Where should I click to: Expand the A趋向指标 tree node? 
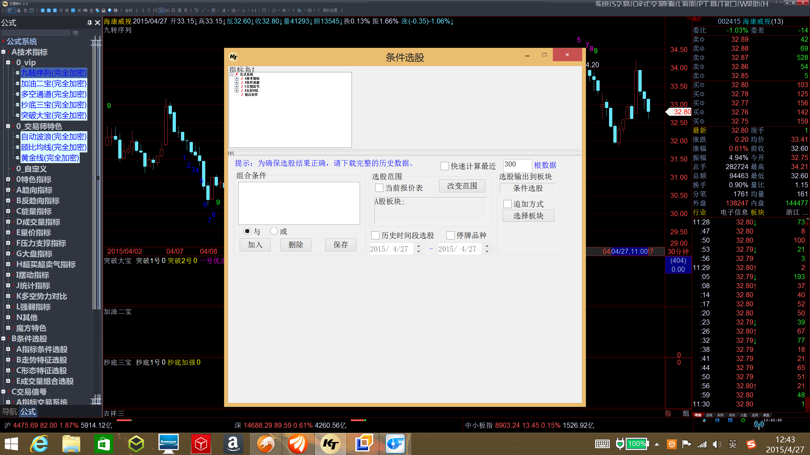(x=8, y=190)
